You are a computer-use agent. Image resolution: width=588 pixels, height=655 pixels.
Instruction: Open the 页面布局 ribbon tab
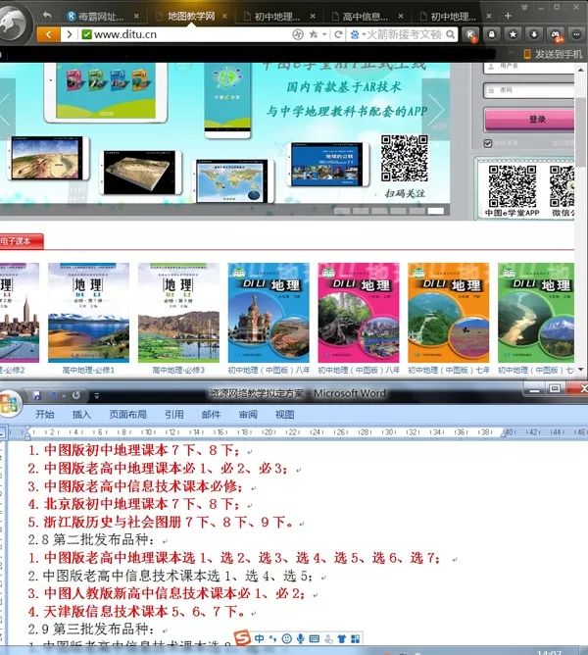tap(127, 415)
